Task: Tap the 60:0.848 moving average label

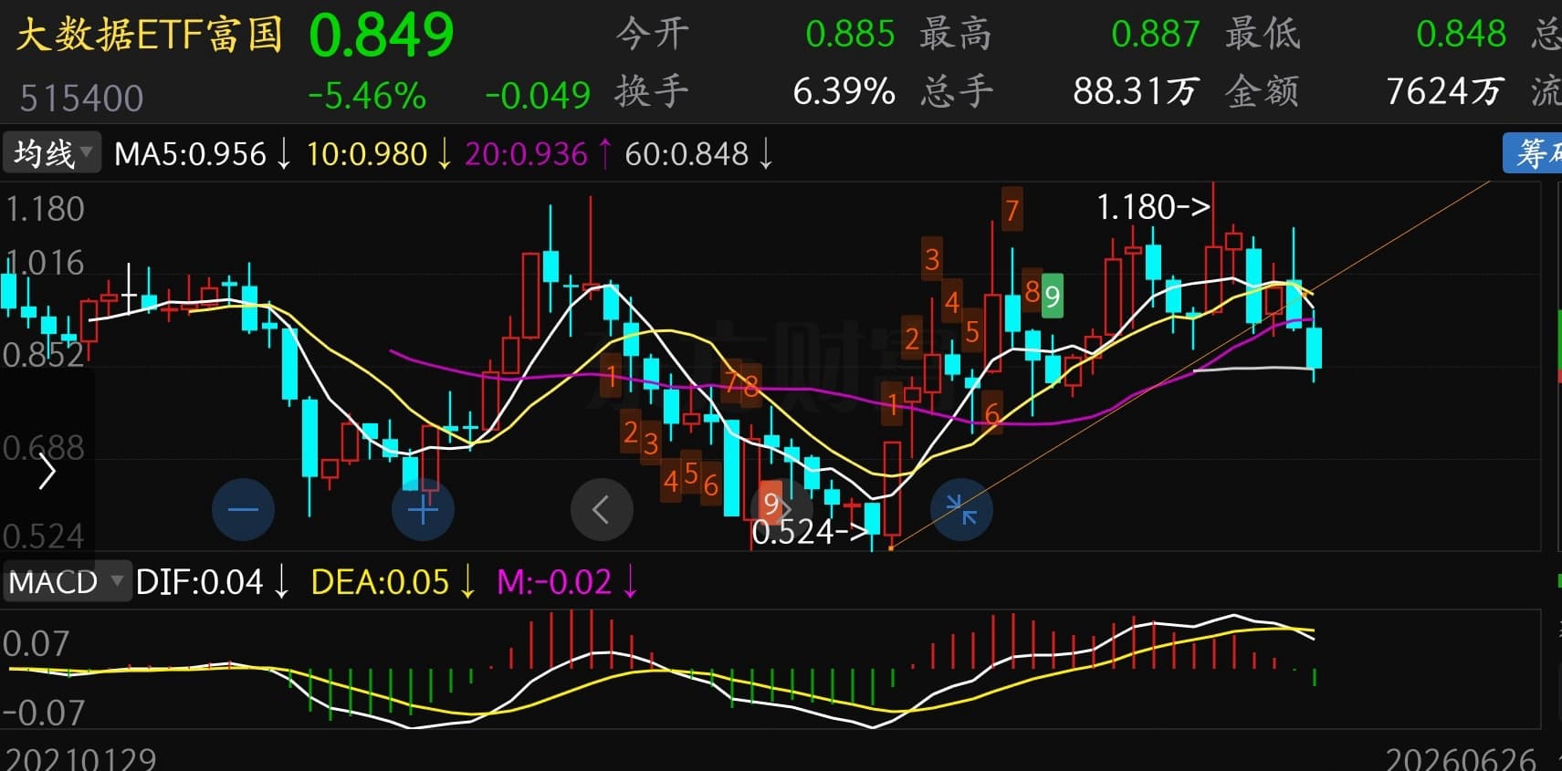Action: pyautogui.click(x=698, y=154)
